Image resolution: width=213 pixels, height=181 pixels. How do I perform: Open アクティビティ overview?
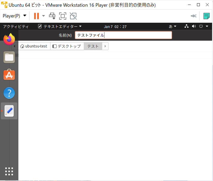[x=16, y=26]
